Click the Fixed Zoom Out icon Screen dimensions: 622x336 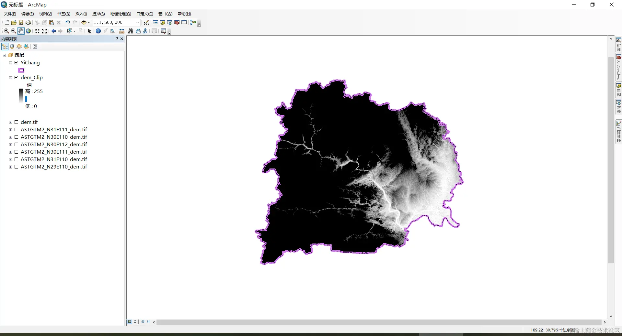coord(44,31)
